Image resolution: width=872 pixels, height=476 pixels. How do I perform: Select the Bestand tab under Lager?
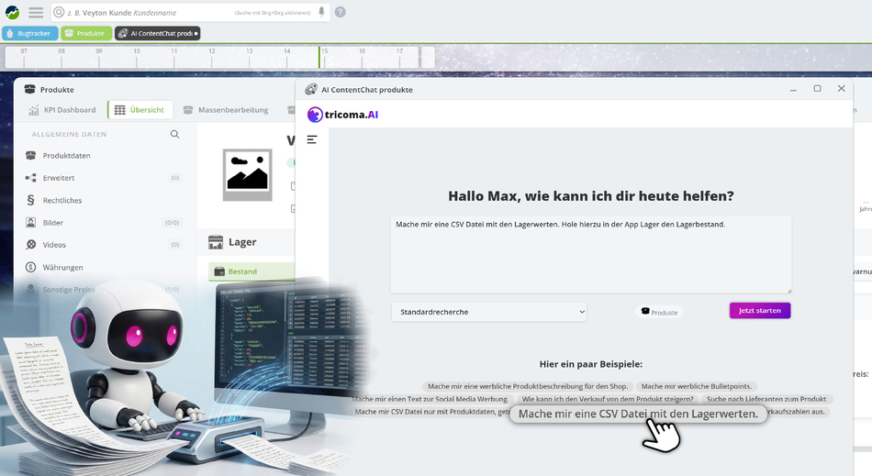coord(252,271)
